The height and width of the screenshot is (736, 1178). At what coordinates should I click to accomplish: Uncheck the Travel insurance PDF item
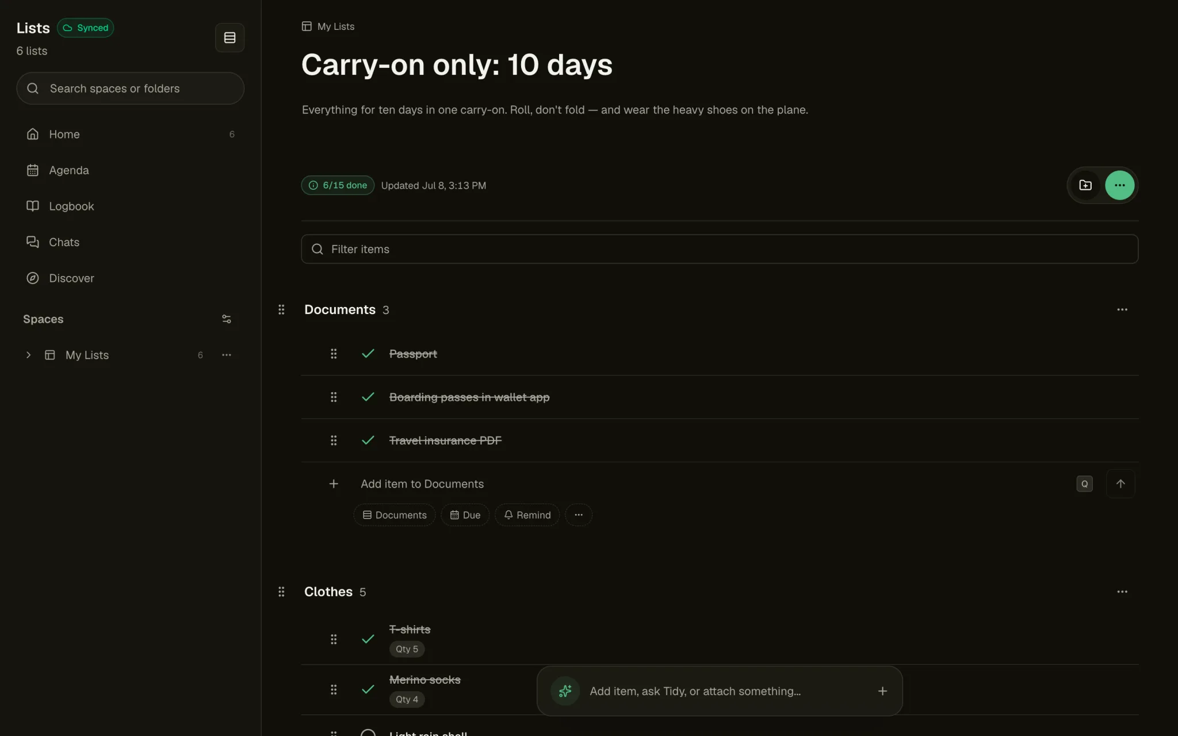[368, 440]
